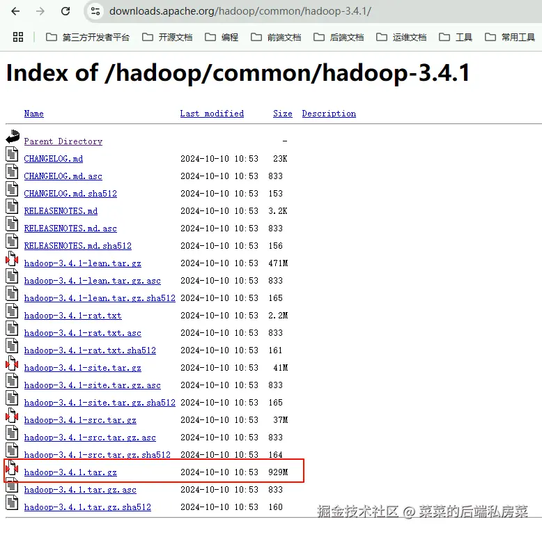Open CHANGELOG.md.asc signature link
Screen dimensions: 542x533
point(63,176)
